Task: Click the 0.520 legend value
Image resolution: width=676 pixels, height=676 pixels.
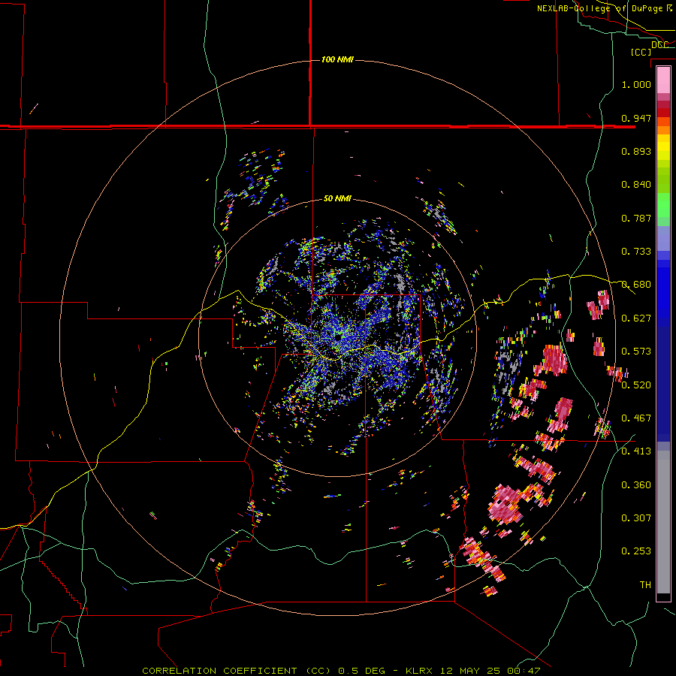Action: tap(636, 385)
